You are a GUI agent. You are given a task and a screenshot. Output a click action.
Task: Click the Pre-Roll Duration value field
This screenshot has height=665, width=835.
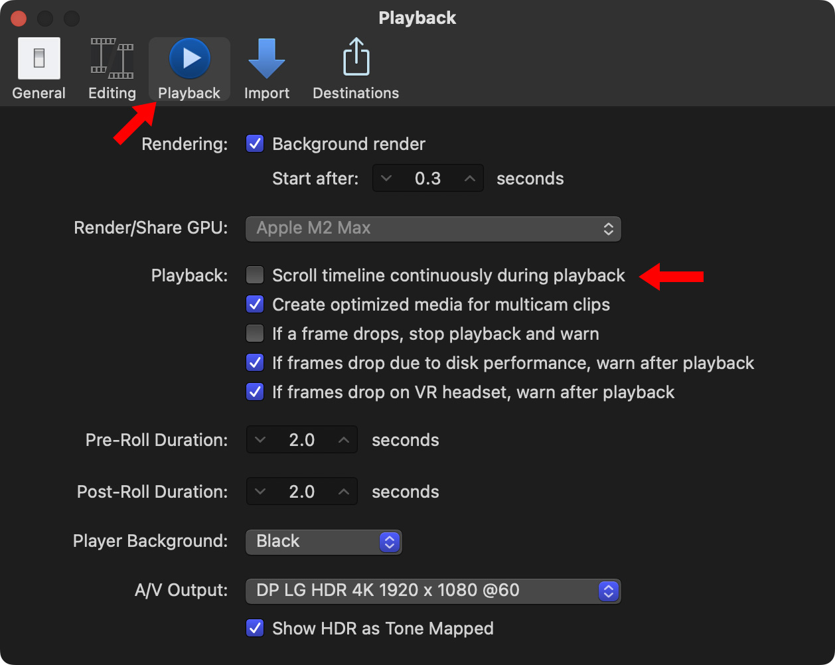click(302, 440)
